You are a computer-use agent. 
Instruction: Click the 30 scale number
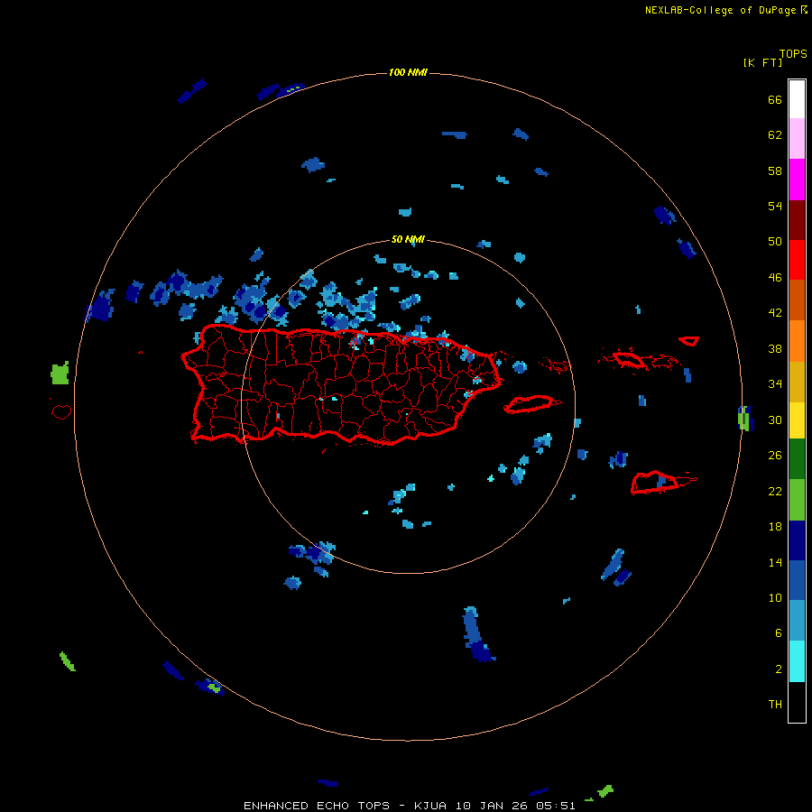coord(775,420)
